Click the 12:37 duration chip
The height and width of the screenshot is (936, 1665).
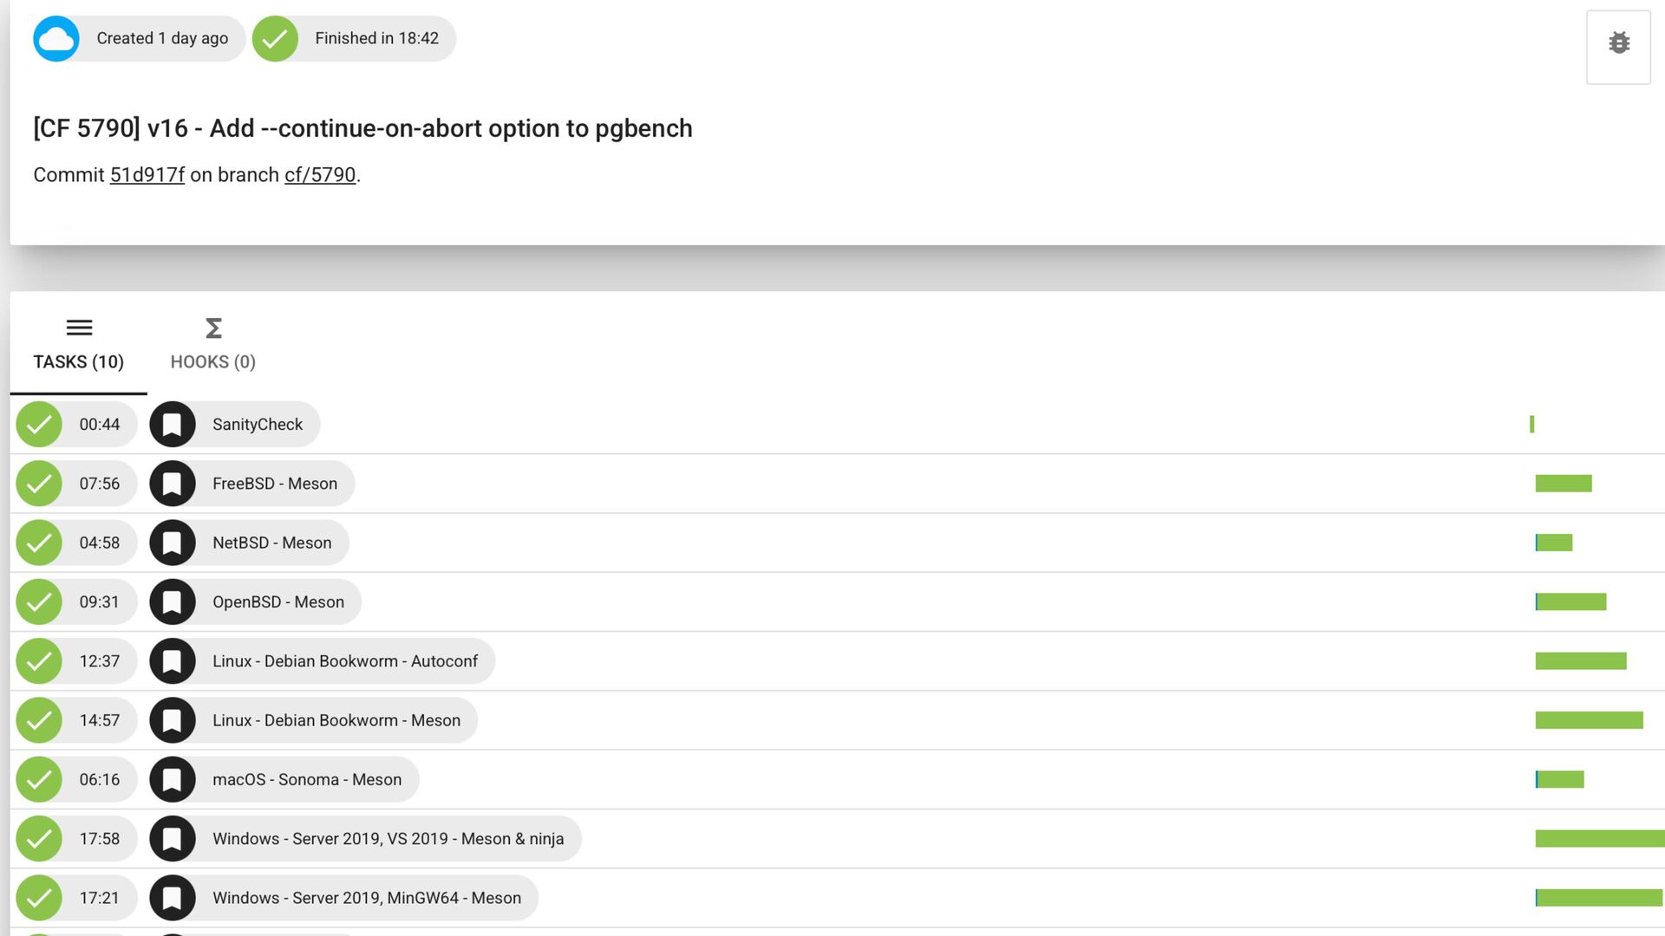(99, 661)
